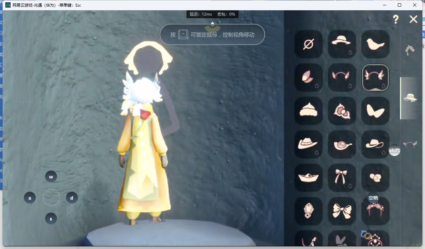
Task: Equip the butterfly head accessory
Action: tap(375, 111)
